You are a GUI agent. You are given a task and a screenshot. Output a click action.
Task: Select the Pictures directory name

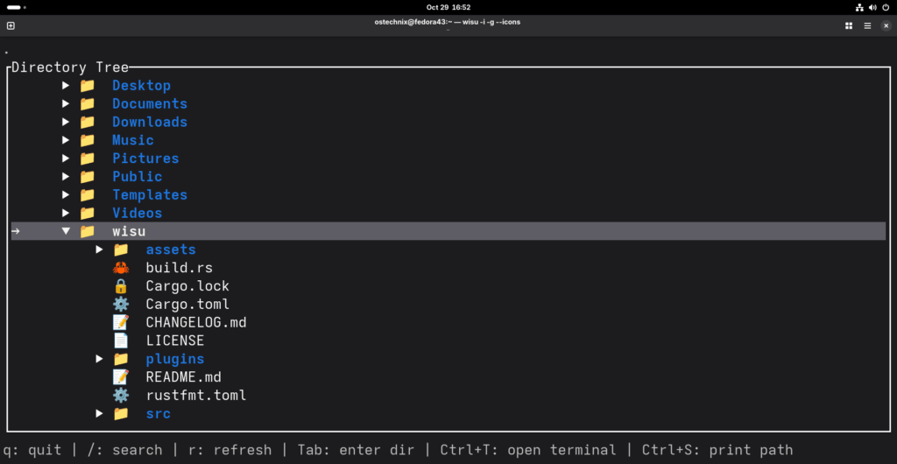coord(145,158)
